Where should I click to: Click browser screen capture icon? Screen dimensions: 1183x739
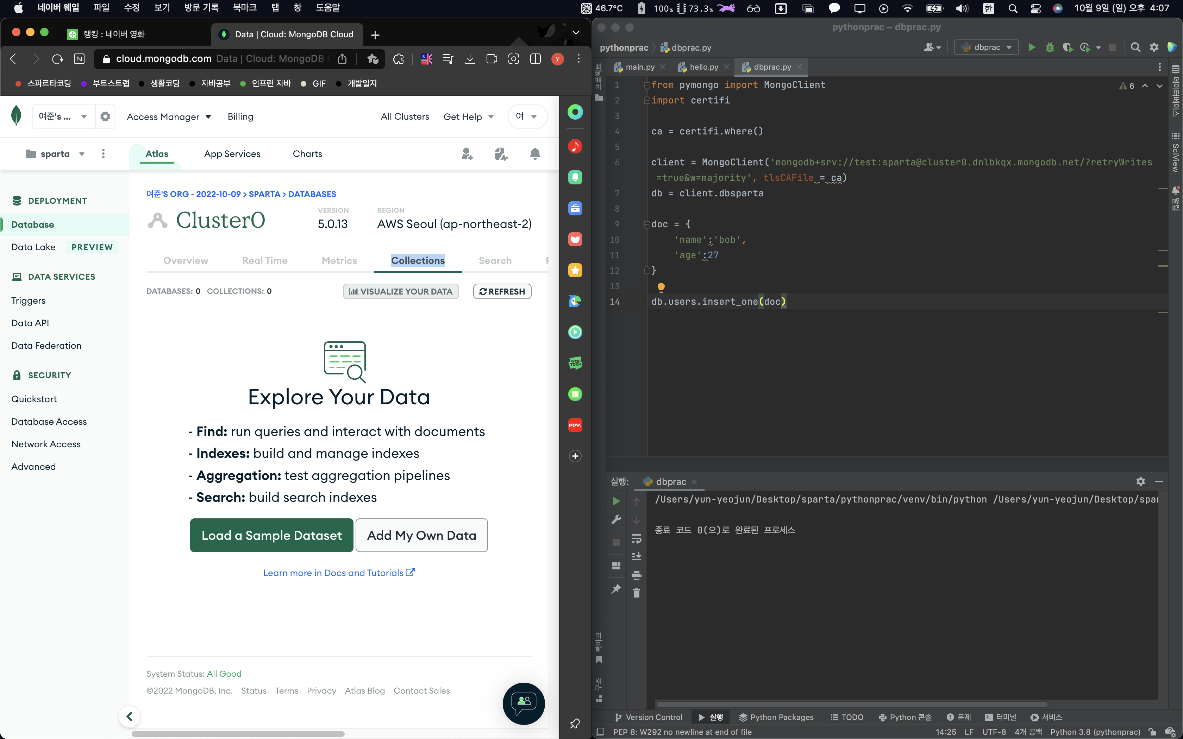[513, 59]
